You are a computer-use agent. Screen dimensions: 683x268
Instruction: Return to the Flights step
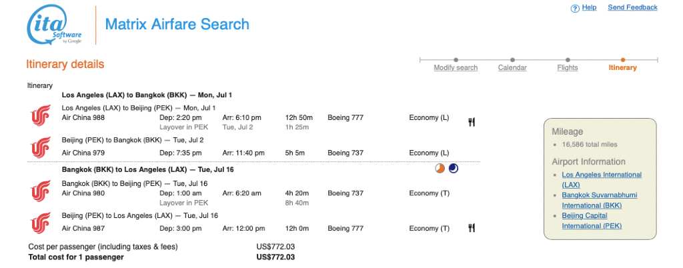pyautogui.click(x=568, y=67)
